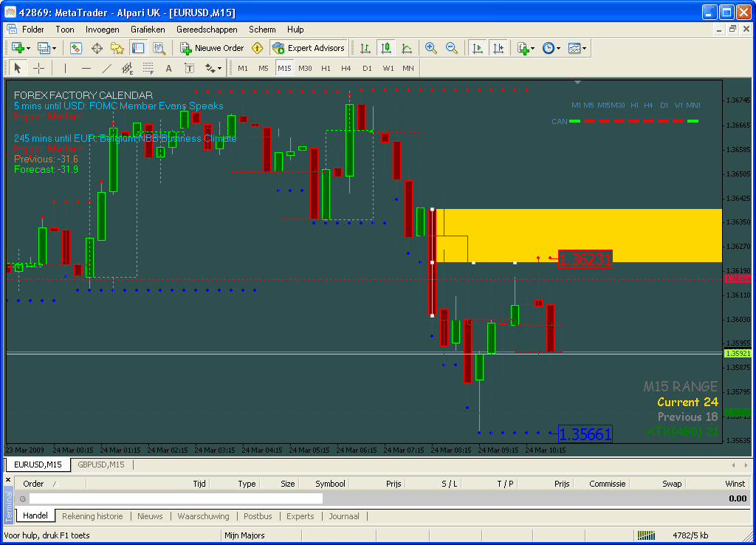Click the Indicators add icon
Viewport: 756px width, 545px height.
pos(523,48)
